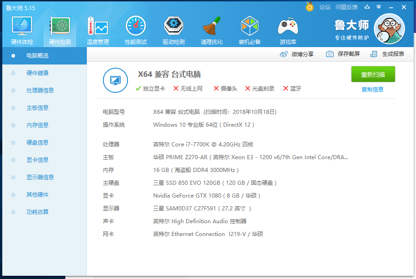Viewport: 416px width, 279px height.
Task: Select 内存信息 sidebar item
Action: click(x=45, y=125)
